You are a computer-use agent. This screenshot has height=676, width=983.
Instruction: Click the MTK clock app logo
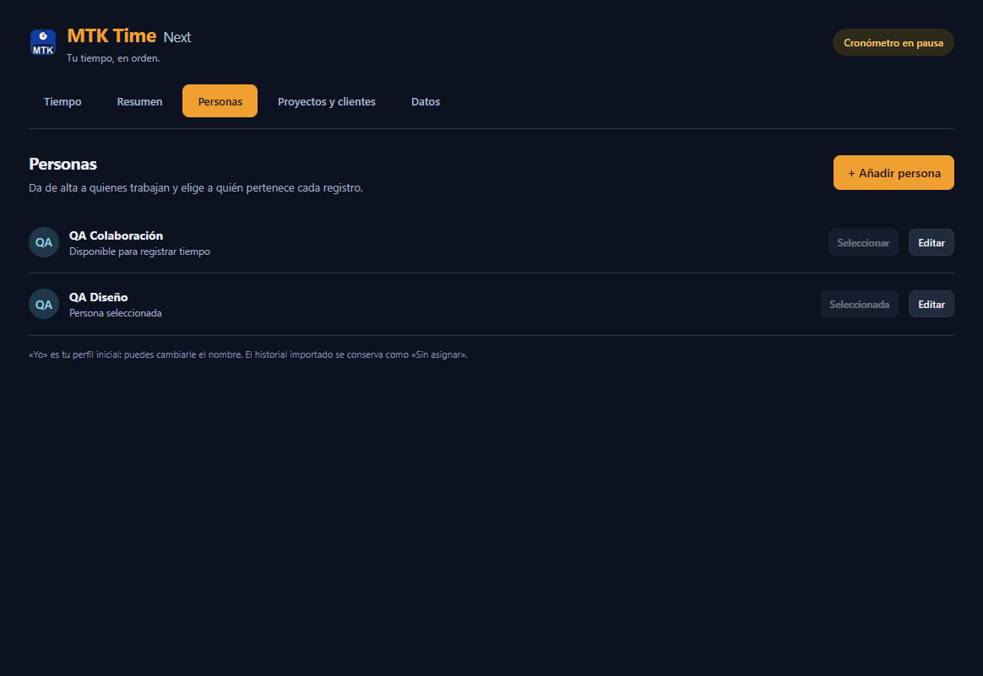point(43,42)
